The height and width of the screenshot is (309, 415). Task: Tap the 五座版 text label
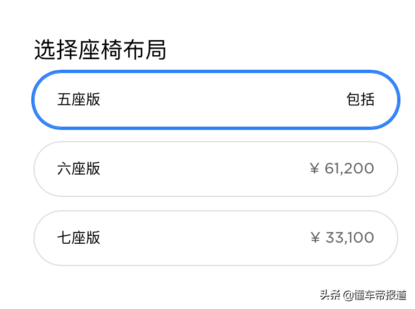coord(79,100)
